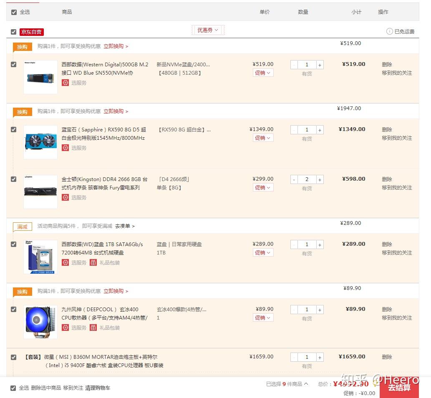Uncheck the MSI B360M bundle item
This screenshot has height=398, width=431.
(x=13, y=357)
